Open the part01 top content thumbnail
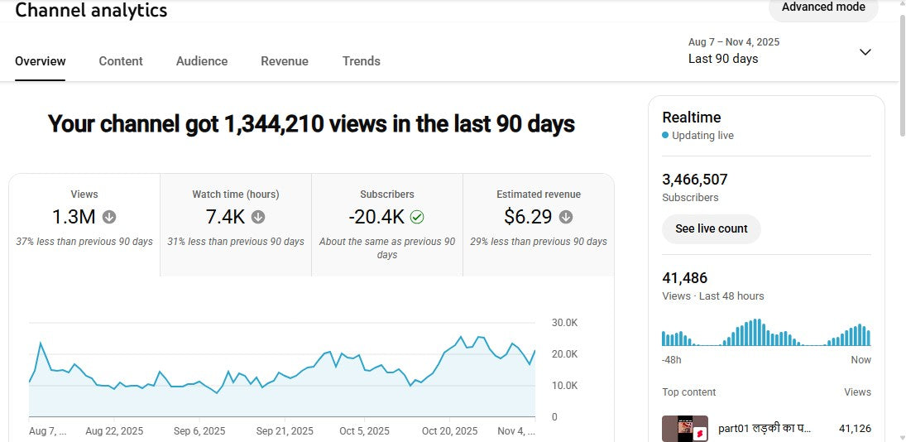The height and width of the screenshot is (442, 906). (x=685, y=429)
